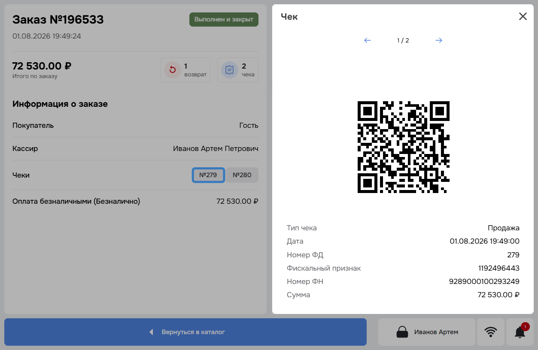This screenshot has height=350, width=538.
Task: Select receipt №279
Action: point(208,175)
